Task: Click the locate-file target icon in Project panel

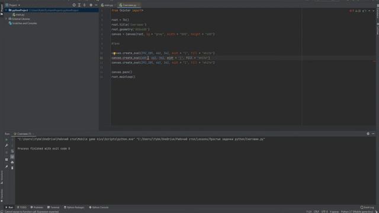Action: (x=74, y=5)
